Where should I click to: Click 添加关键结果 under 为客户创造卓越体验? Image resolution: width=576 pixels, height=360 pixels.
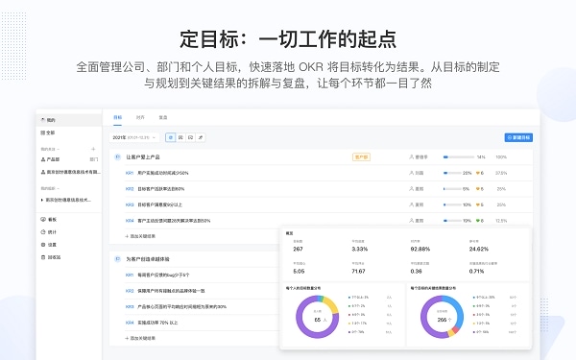pos(140,338)
